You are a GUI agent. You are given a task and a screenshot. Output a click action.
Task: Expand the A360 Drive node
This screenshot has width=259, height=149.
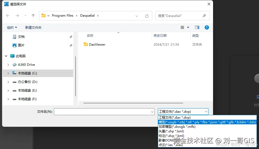pos(8,65)
